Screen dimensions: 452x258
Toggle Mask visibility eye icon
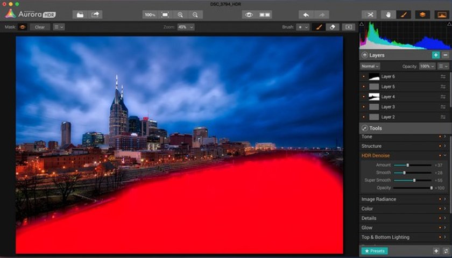[x=23, y=27]
